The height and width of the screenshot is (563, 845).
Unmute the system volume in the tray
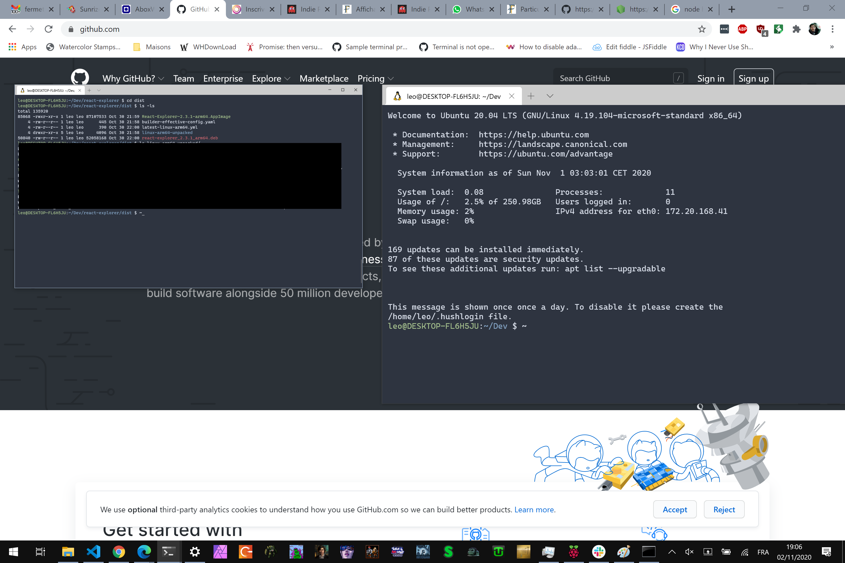[689, 552]
